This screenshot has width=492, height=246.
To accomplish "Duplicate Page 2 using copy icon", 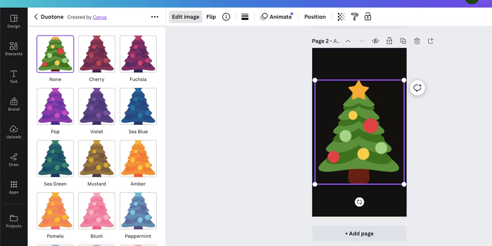I will [x=403, y=41].
